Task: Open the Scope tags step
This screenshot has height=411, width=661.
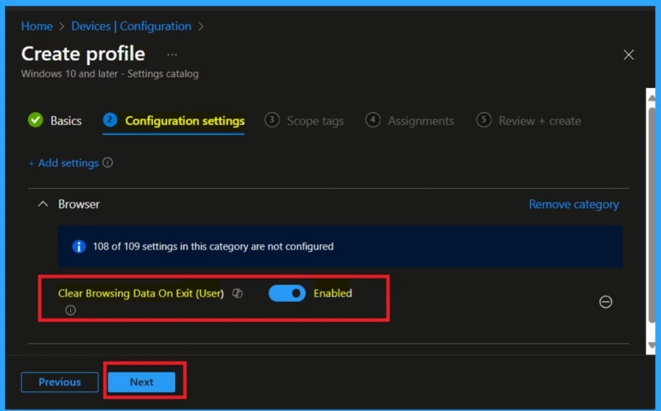Action: point(304,121)
